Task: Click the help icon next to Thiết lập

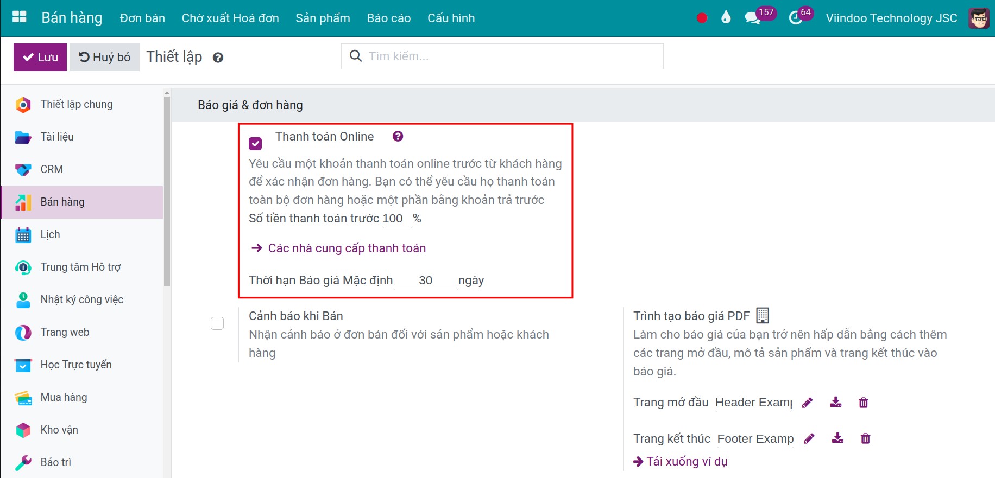Action: pyautogui.click(x=218, y=58)
